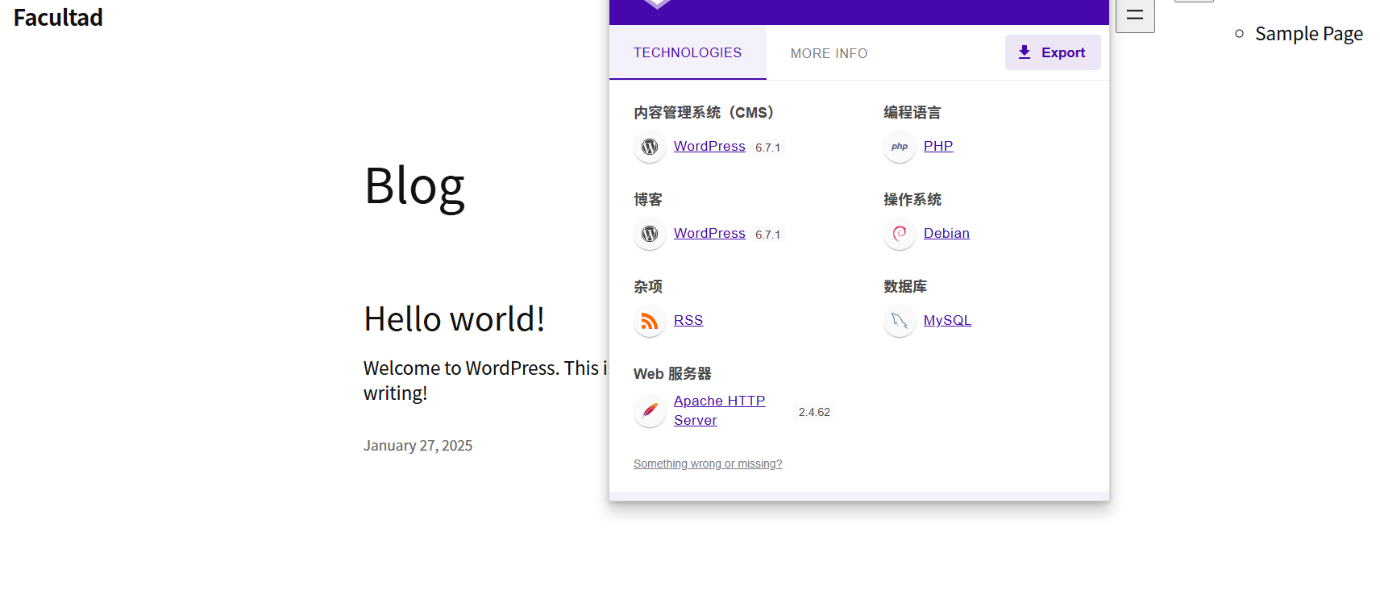Click the Export button
This screenshot has width=1380, height=603.
[1053, 52]
